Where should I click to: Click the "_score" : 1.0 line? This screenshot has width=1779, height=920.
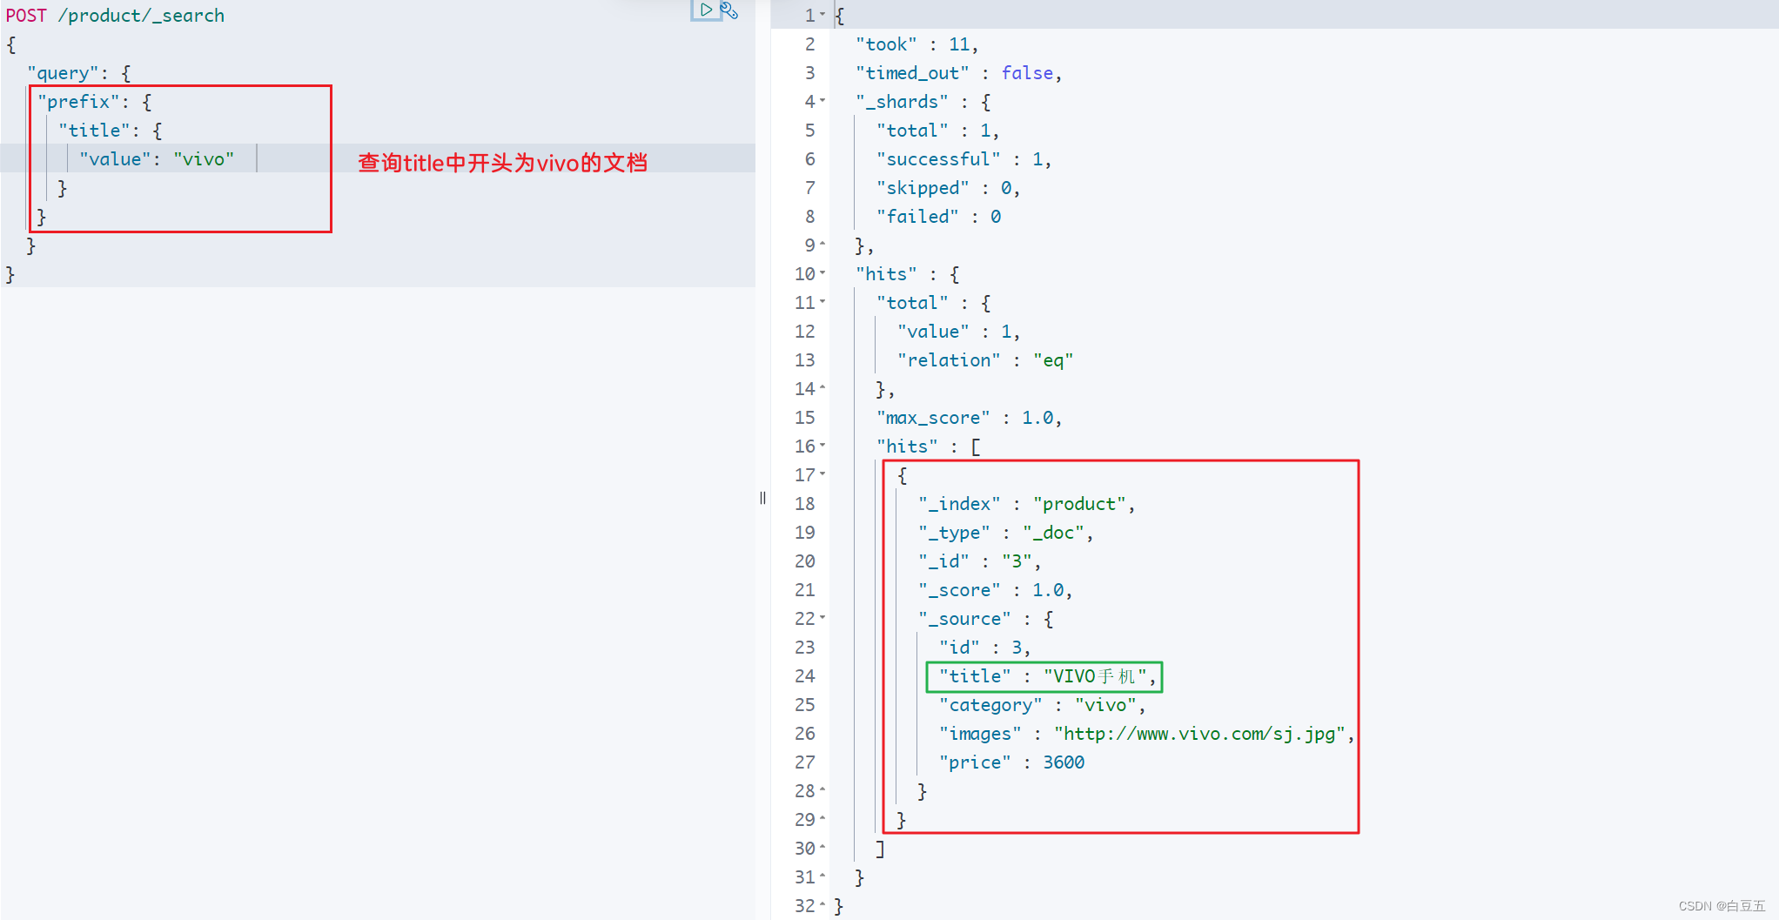click(x=996, y=590)
